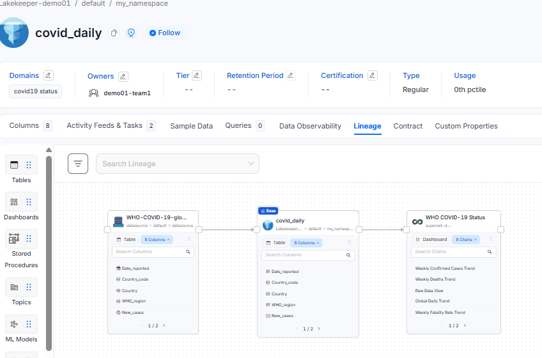Select the ML Models sidebar icon

(x=14, y=324)
